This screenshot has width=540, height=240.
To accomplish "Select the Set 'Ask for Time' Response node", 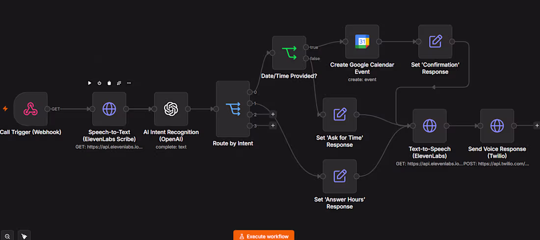I will [340, 115].
